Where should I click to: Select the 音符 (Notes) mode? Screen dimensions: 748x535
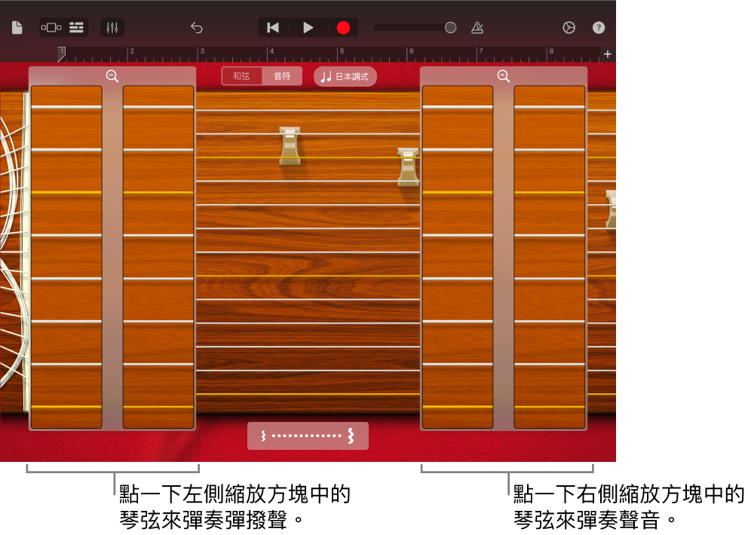[282, 76]
